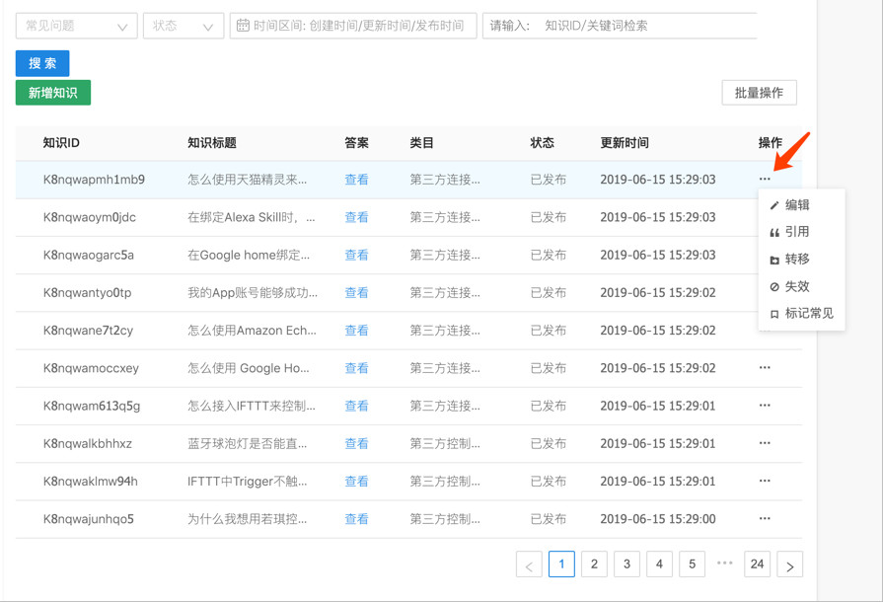The width and height of the screenshot is (883, 602).
Task: Go to page 3
Action: click(x=626, y=564)
